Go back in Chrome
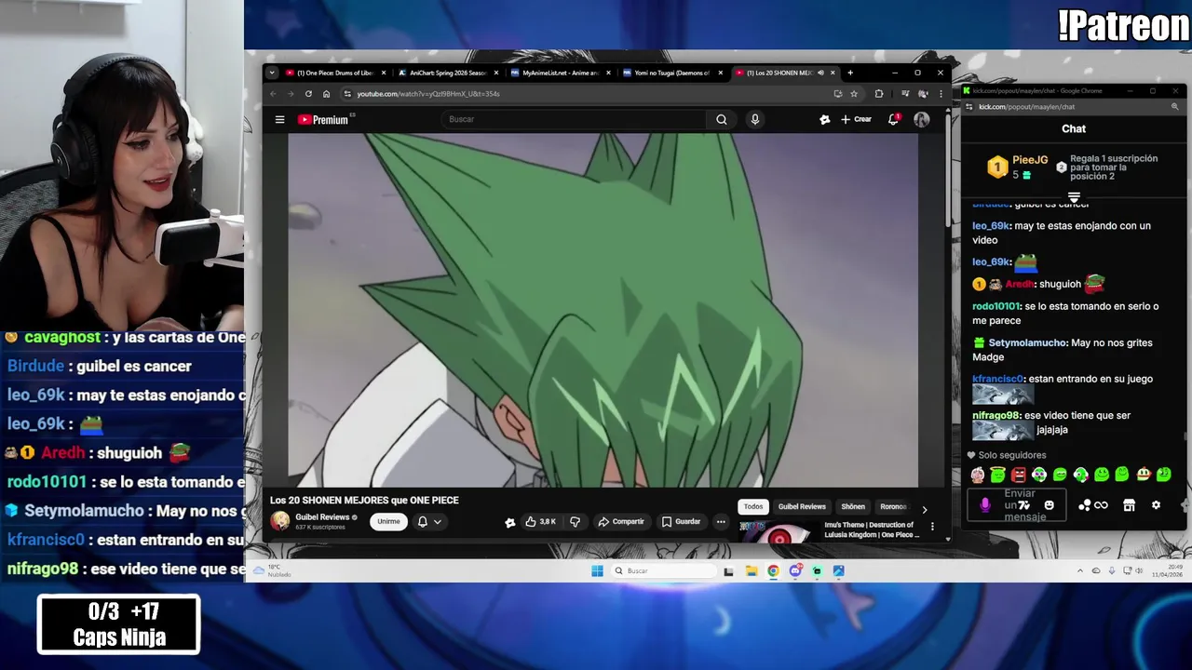The height and width of the screenshot is (670, 1192). (x=273, y=94)
